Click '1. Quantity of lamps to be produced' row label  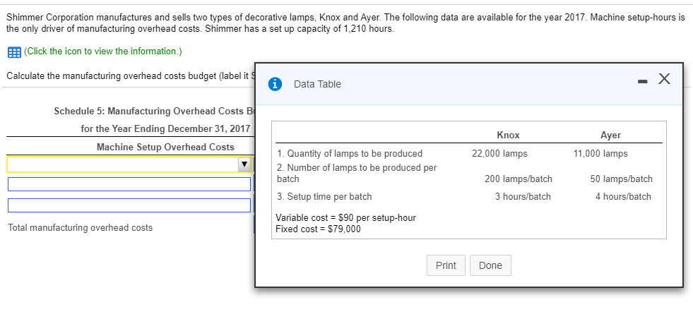pos(350,154)
